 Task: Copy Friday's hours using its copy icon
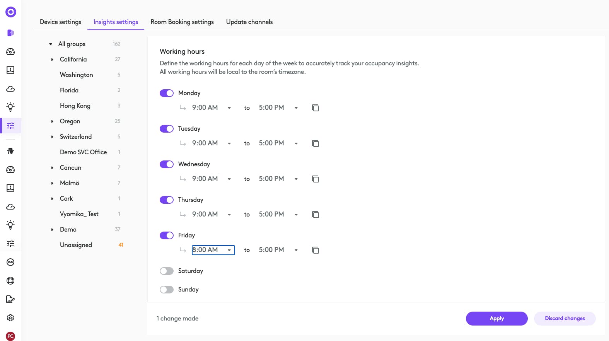pos(316,250)
